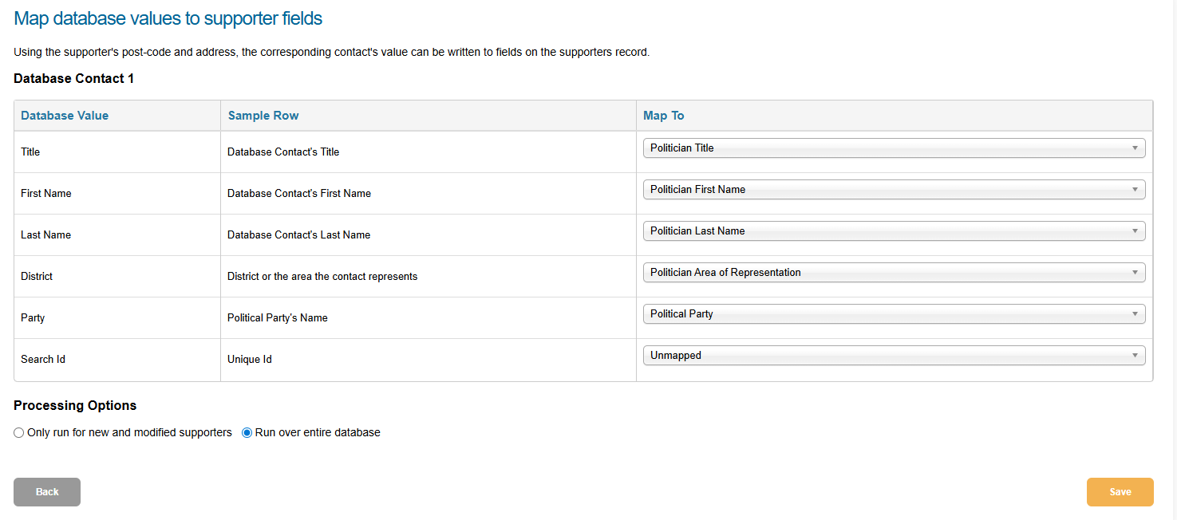Click the "Map To" column header
Image resolution: width=1177 pixels, height=520 pixels.
tap(664, 115)
